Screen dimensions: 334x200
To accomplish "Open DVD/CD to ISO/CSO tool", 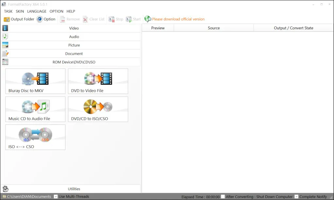I will 98,109.
